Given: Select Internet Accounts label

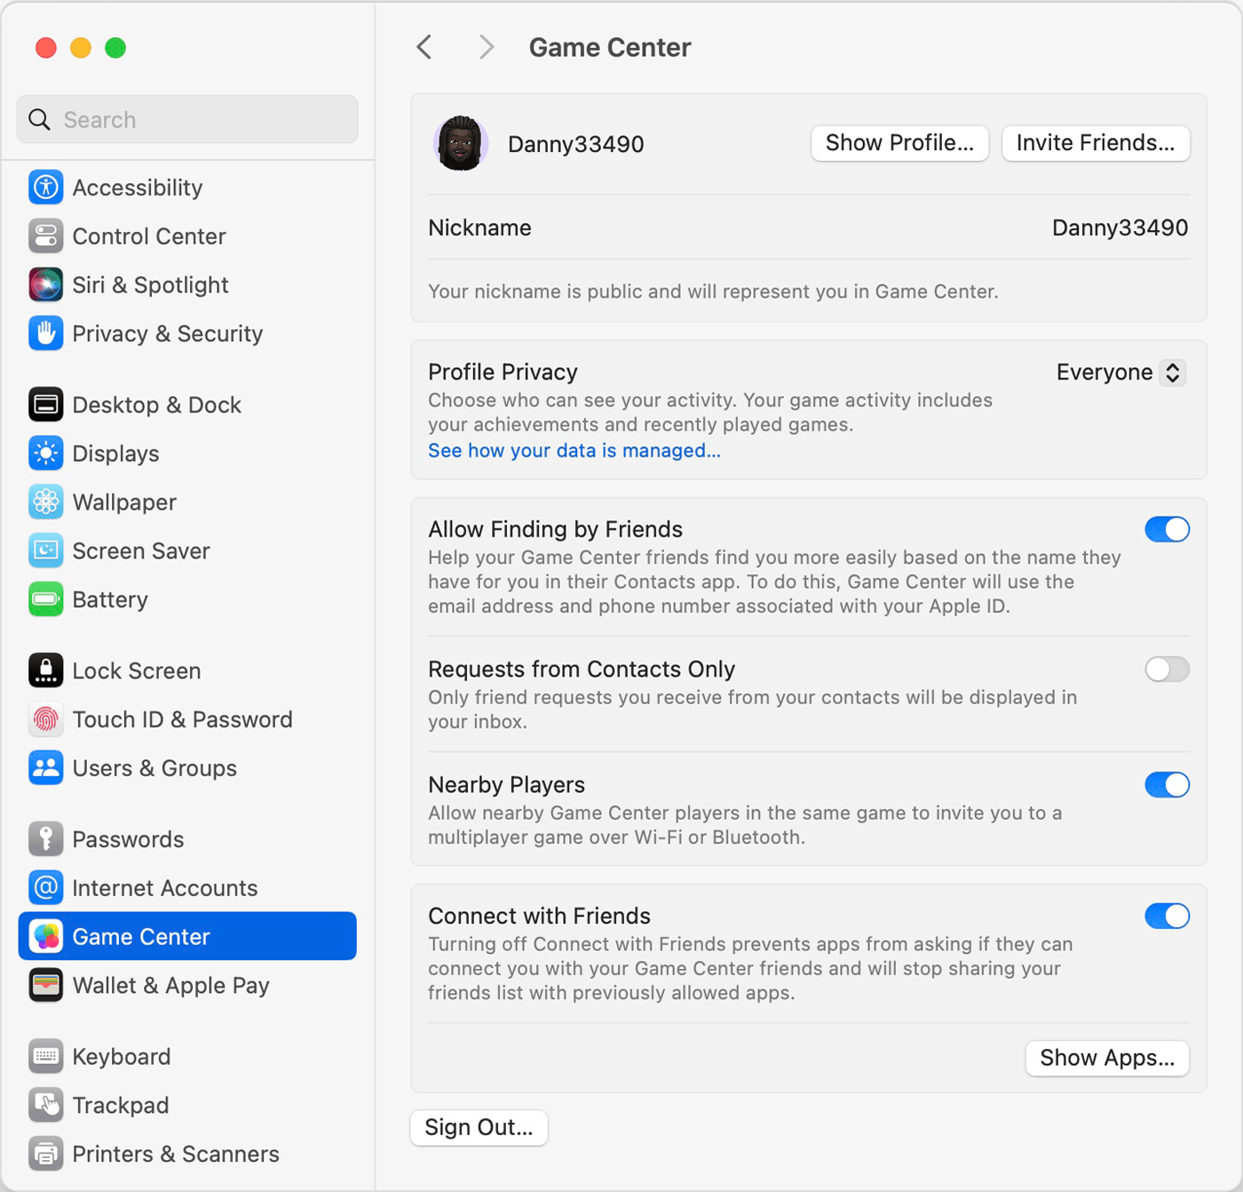Looking at the screenshot, I should coord(165,888).
